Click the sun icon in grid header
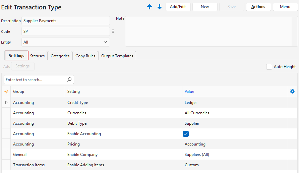The width and height of the screenshot is (299, 173). coord(6,92)
